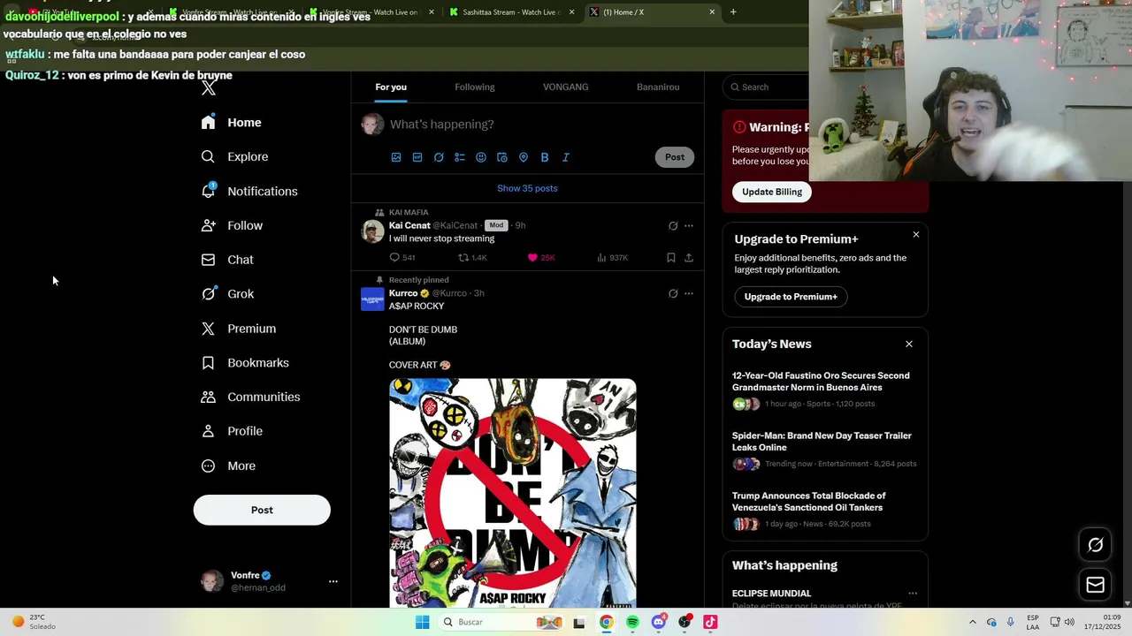Open account menu next to Vonfre
Viewport: 1132px width, 636px height.
[x=333, y=581]
